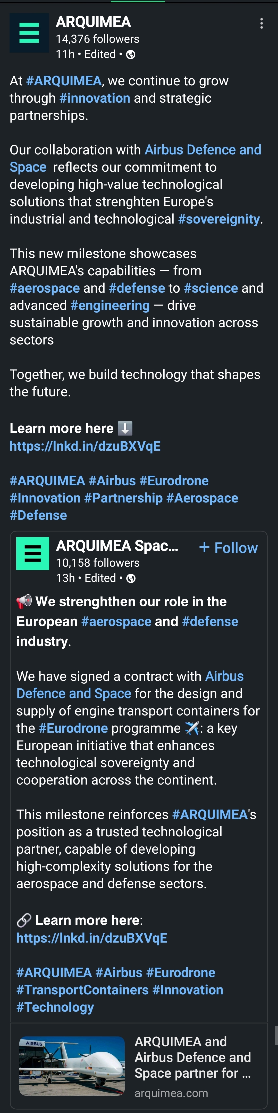The width and height of the screenshot is (278, 1113).
Task: Tap the #engineering hashtag
Action: (110, 306)
